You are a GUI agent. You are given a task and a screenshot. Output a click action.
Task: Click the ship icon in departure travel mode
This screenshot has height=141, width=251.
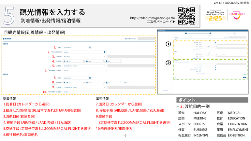(107, 83)
